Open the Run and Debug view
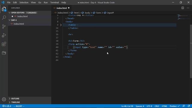192x108 pixels. pos(4,35)
